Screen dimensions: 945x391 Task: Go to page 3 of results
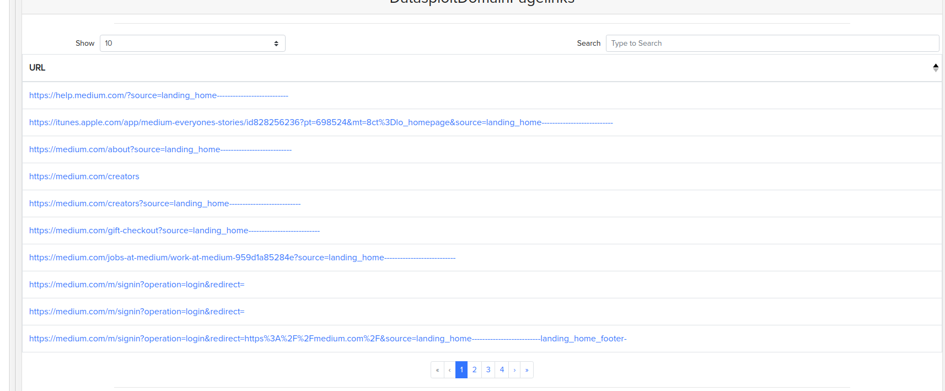tap(488, 369)
